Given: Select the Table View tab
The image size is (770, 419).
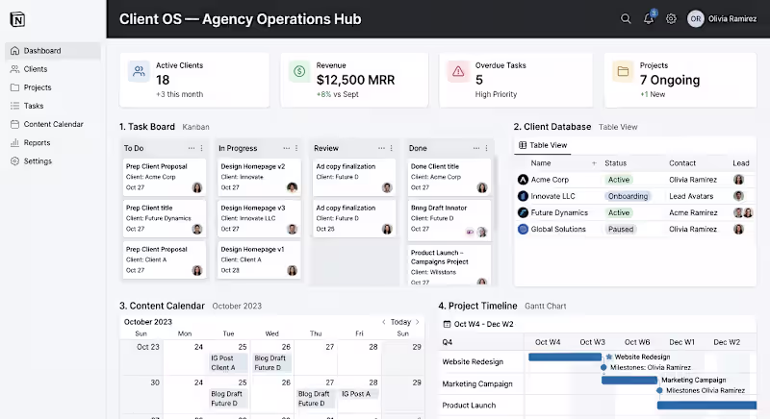Looking at the screenshot, I should click(x=543, y=145).
